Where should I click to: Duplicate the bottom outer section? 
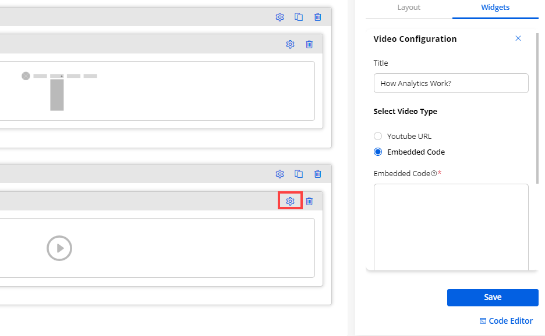click(299, 173)
